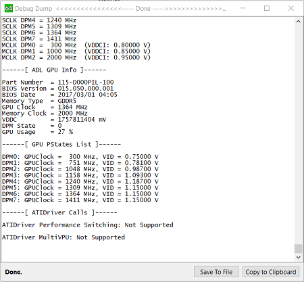
Task: Maximize the Debug Dump window
Action: (267, 8)
